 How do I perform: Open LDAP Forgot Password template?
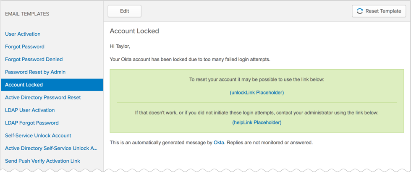coord(32,123)
